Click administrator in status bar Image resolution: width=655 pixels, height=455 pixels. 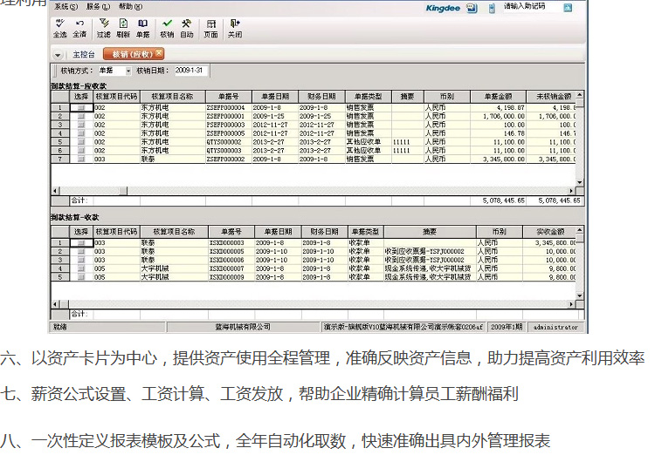[x=555, y=328]
